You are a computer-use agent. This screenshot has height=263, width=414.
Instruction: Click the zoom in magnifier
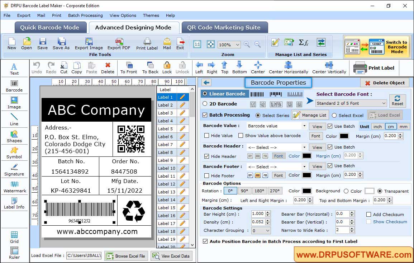tap(247, 44)
